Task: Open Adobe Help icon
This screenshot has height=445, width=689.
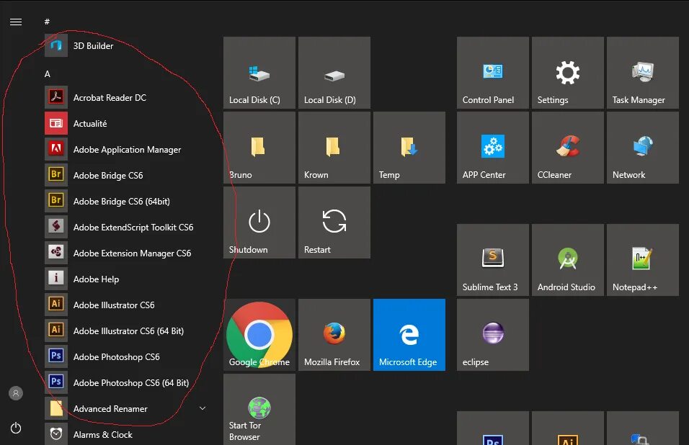Action: click(x=56, y=279)
